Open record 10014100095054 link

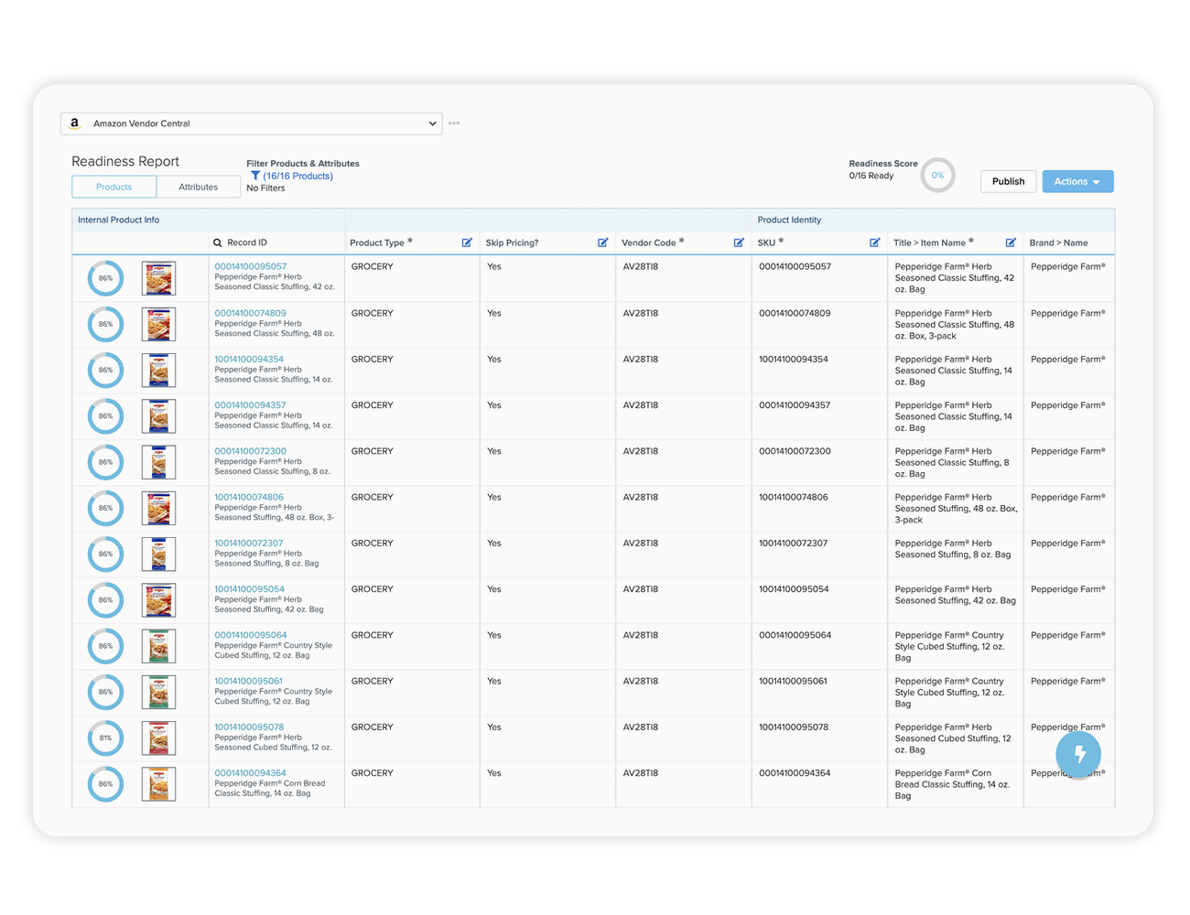pos(249,589)
